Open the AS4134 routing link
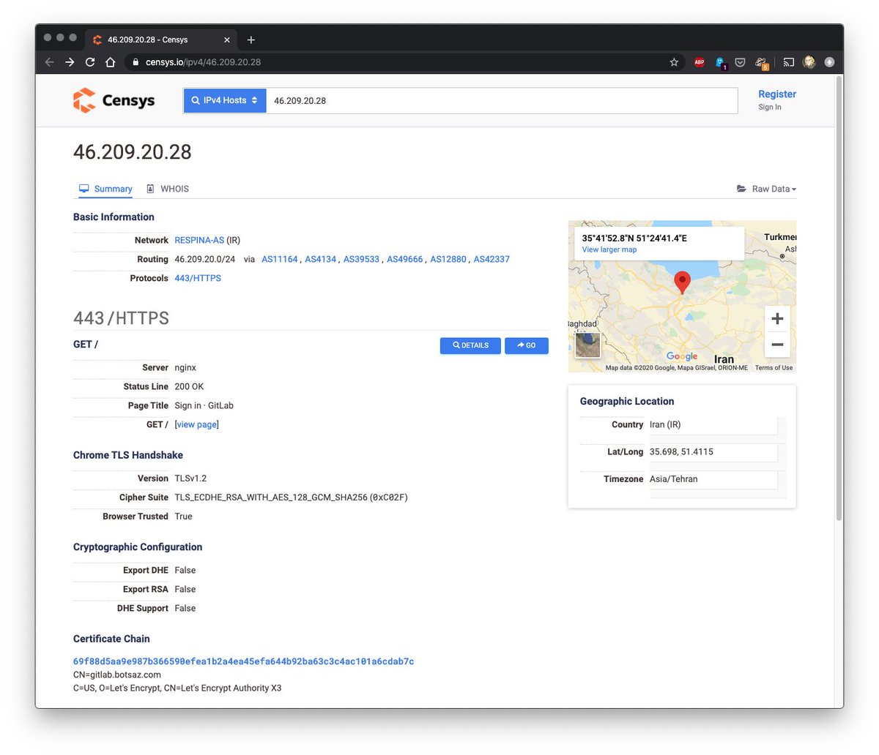 pos(321,259)
